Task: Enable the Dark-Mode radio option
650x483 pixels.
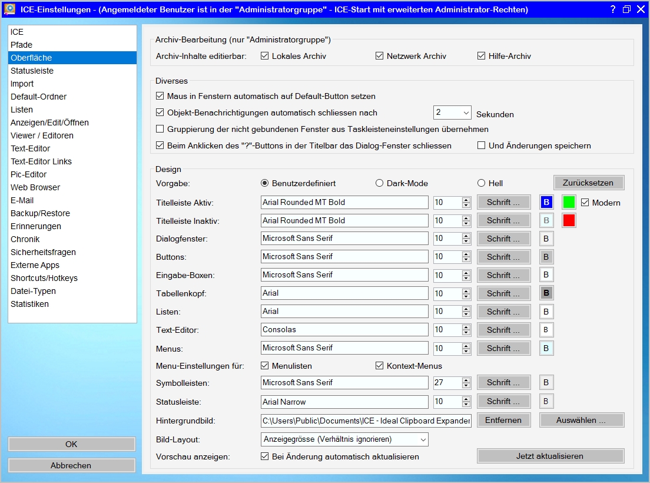Action: pos(379,183)
